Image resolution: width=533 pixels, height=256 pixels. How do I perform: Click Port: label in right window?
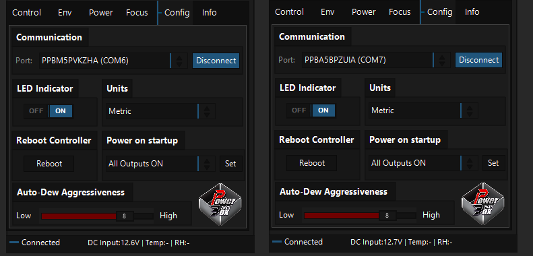[x=286, y=60]
